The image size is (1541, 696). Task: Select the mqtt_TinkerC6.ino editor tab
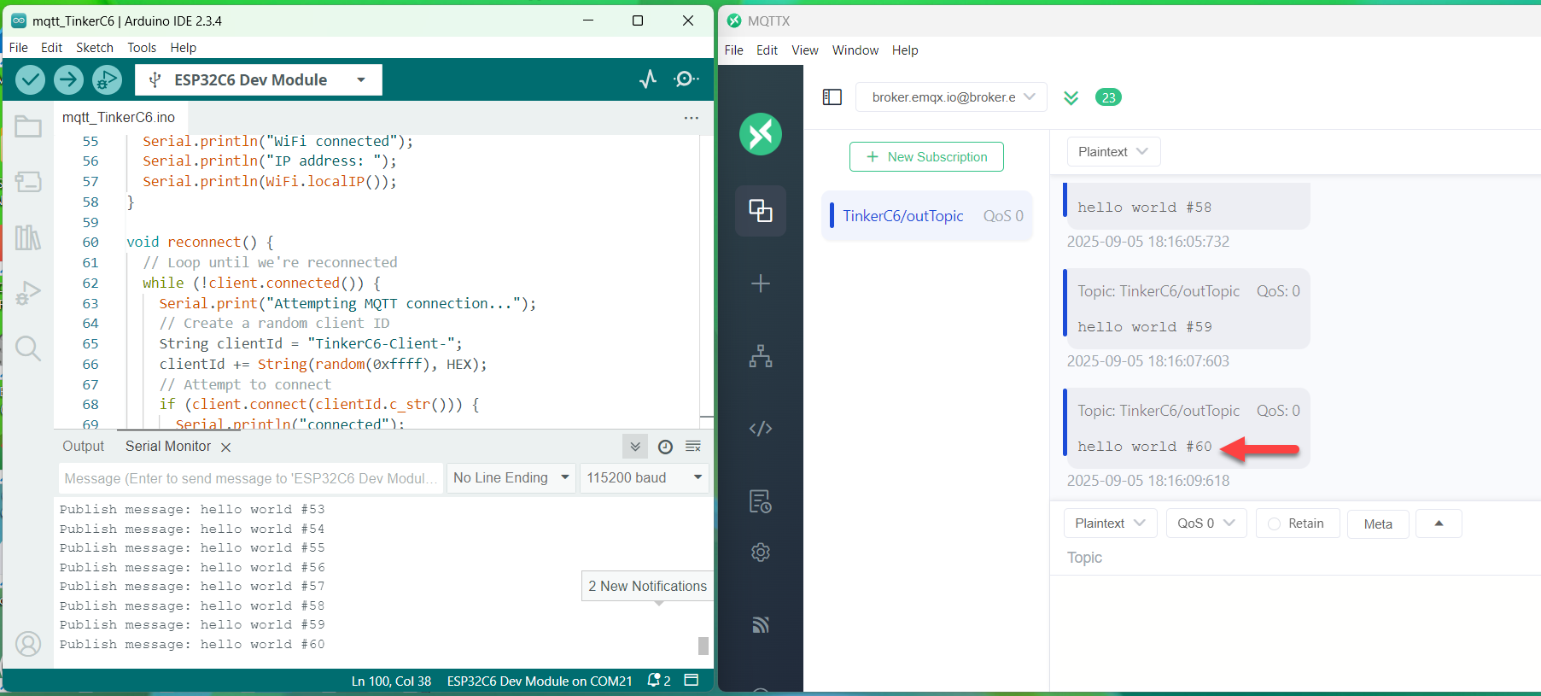119,118
